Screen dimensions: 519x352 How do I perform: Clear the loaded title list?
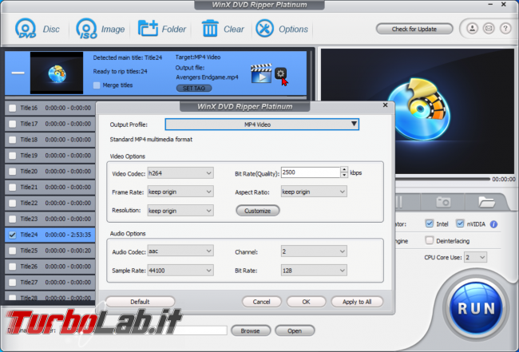[223, 29]
